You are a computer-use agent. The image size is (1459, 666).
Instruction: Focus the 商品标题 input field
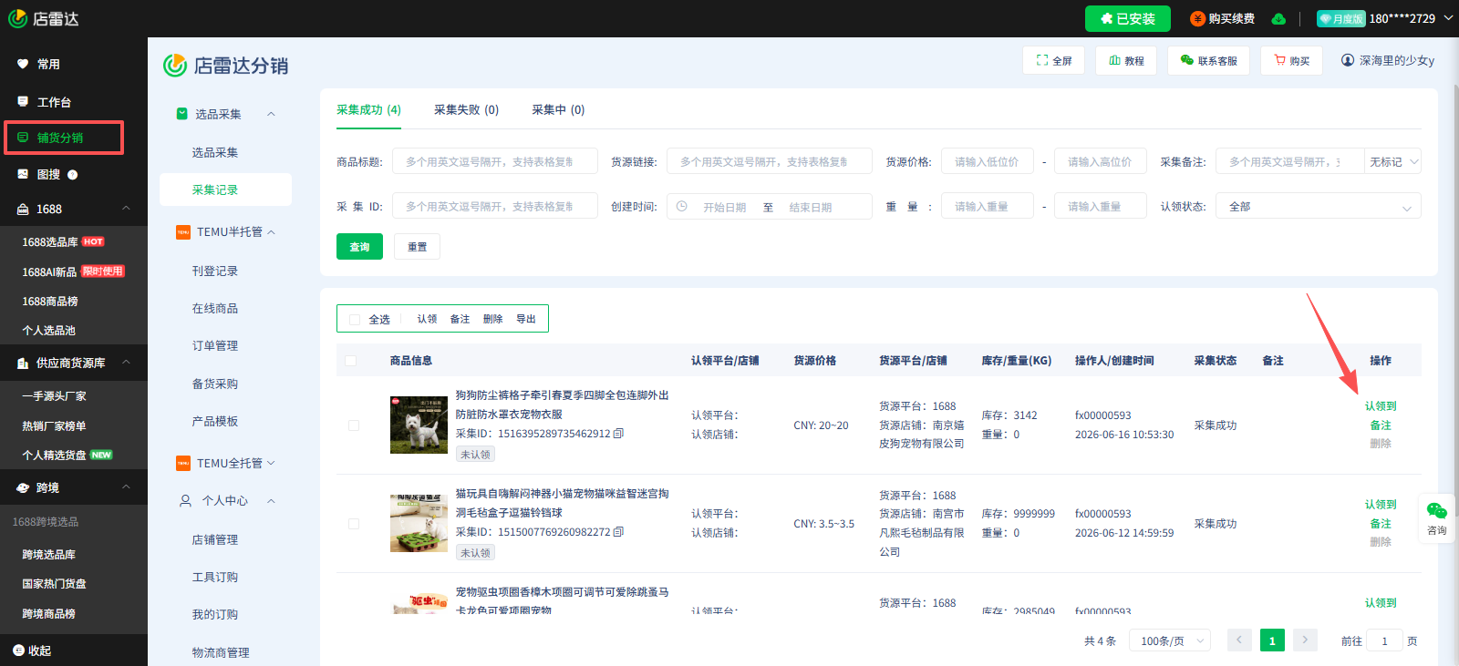(x=495, y=161)
